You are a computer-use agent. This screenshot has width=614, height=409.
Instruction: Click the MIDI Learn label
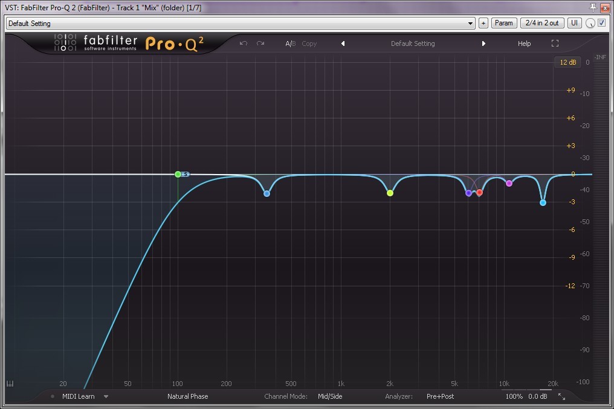79,396
